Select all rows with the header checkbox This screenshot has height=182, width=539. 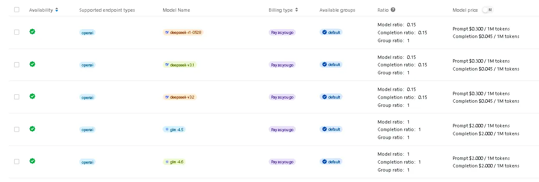tap(17, 10)
